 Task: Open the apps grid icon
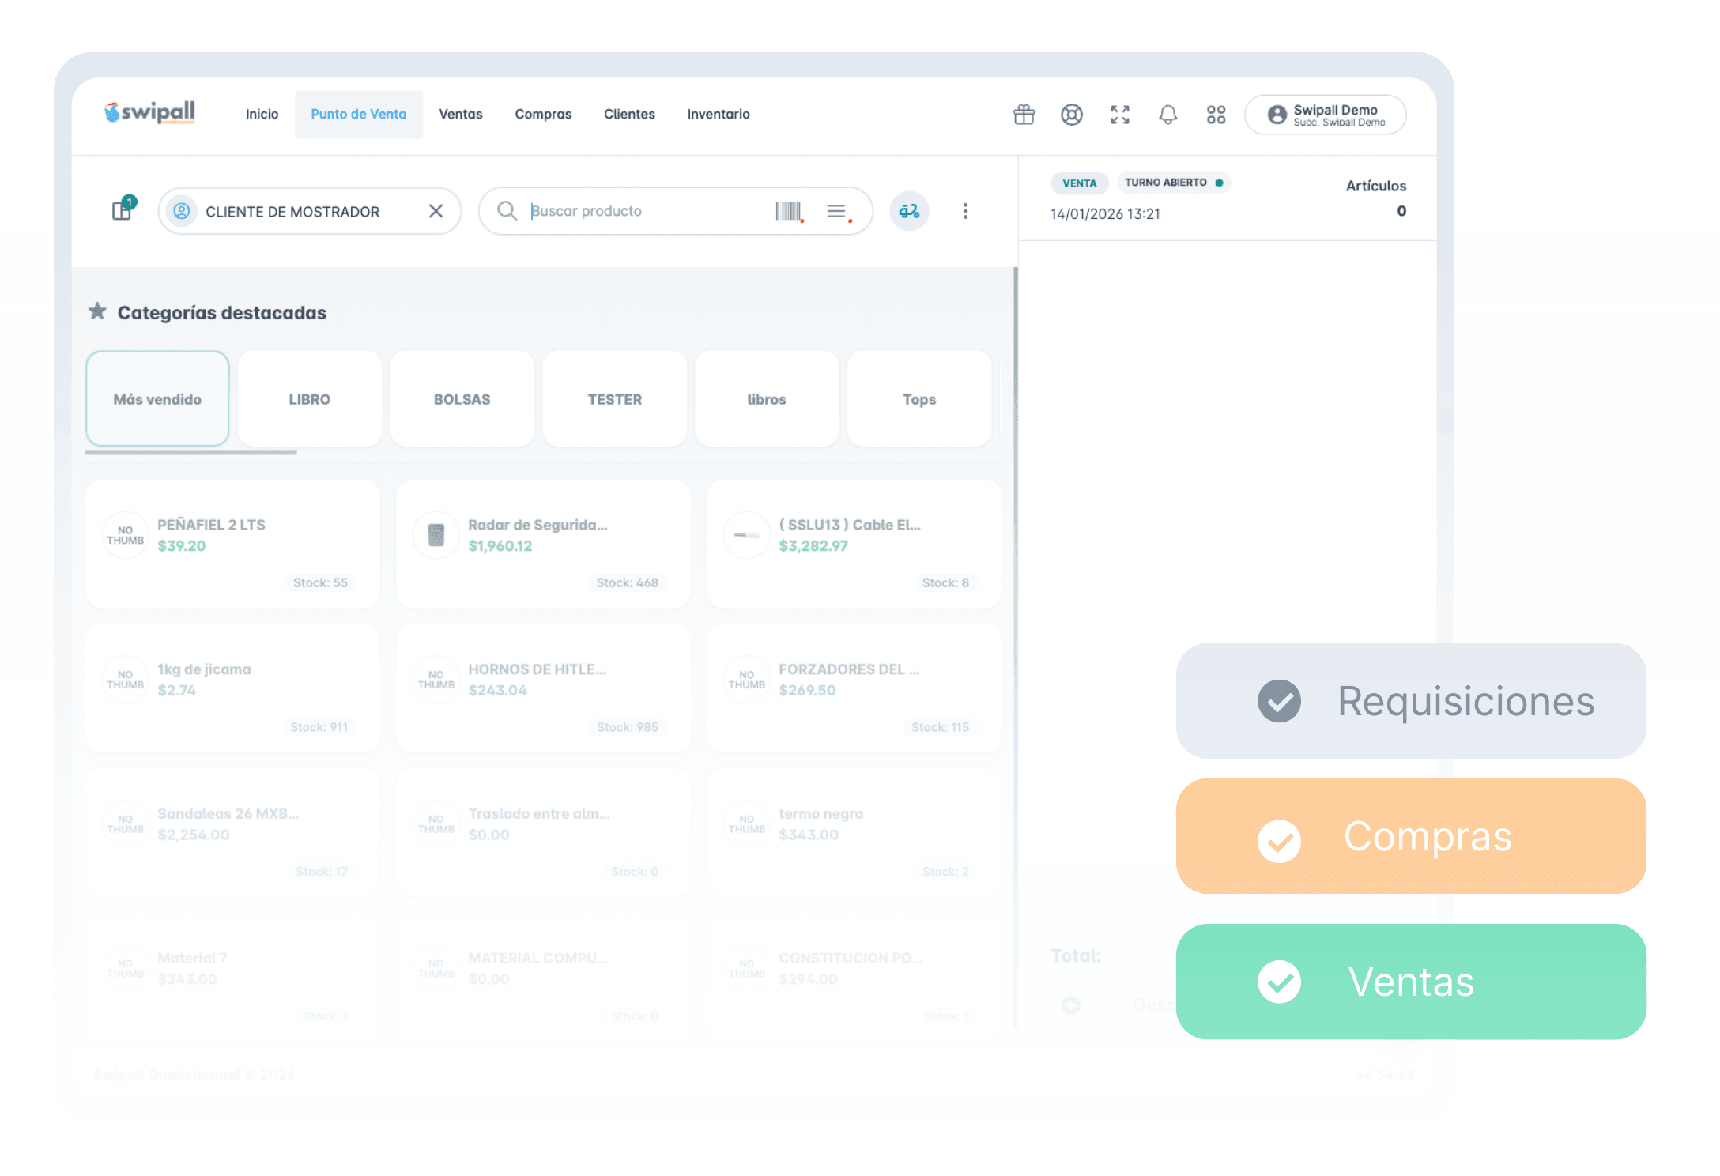[1216, 115]
